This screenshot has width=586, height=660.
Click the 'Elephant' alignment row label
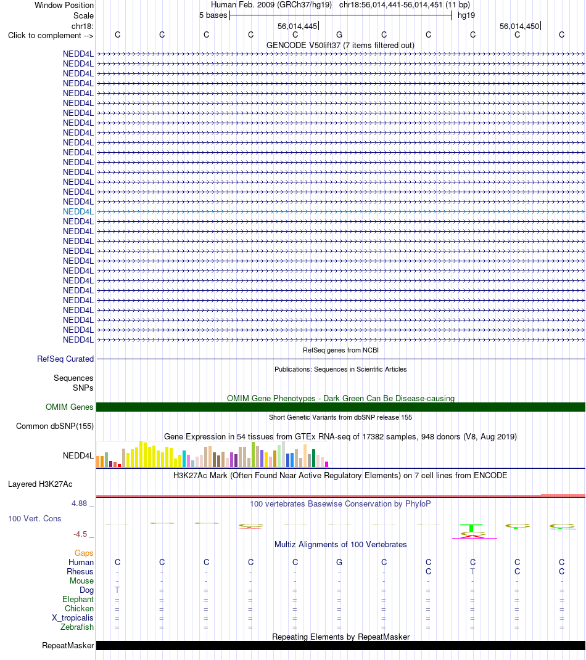(78, 600)
